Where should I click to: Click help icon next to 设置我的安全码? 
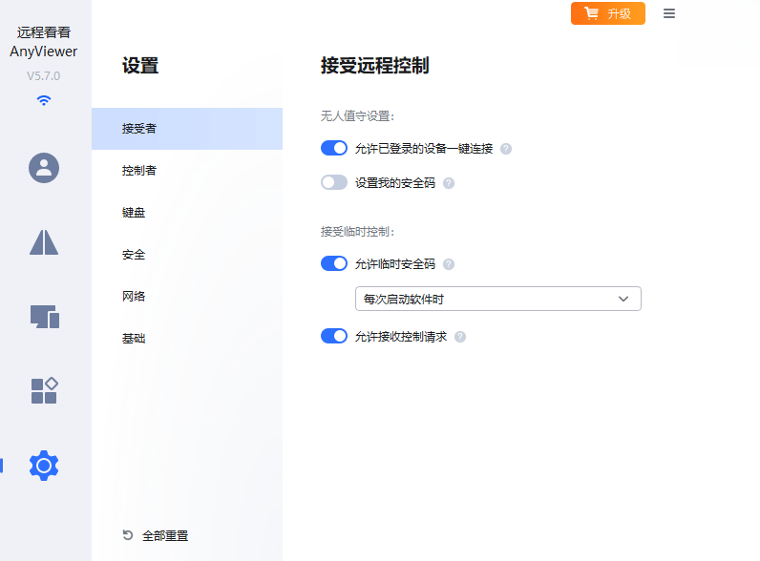[x=449, y=183]
